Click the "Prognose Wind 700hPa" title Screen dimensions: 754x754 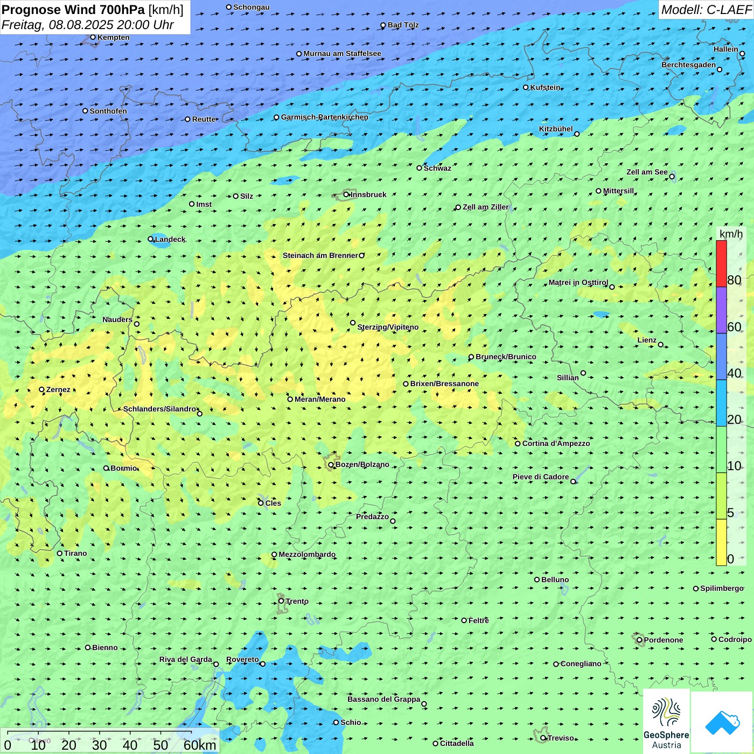click(x=73, y=10)
